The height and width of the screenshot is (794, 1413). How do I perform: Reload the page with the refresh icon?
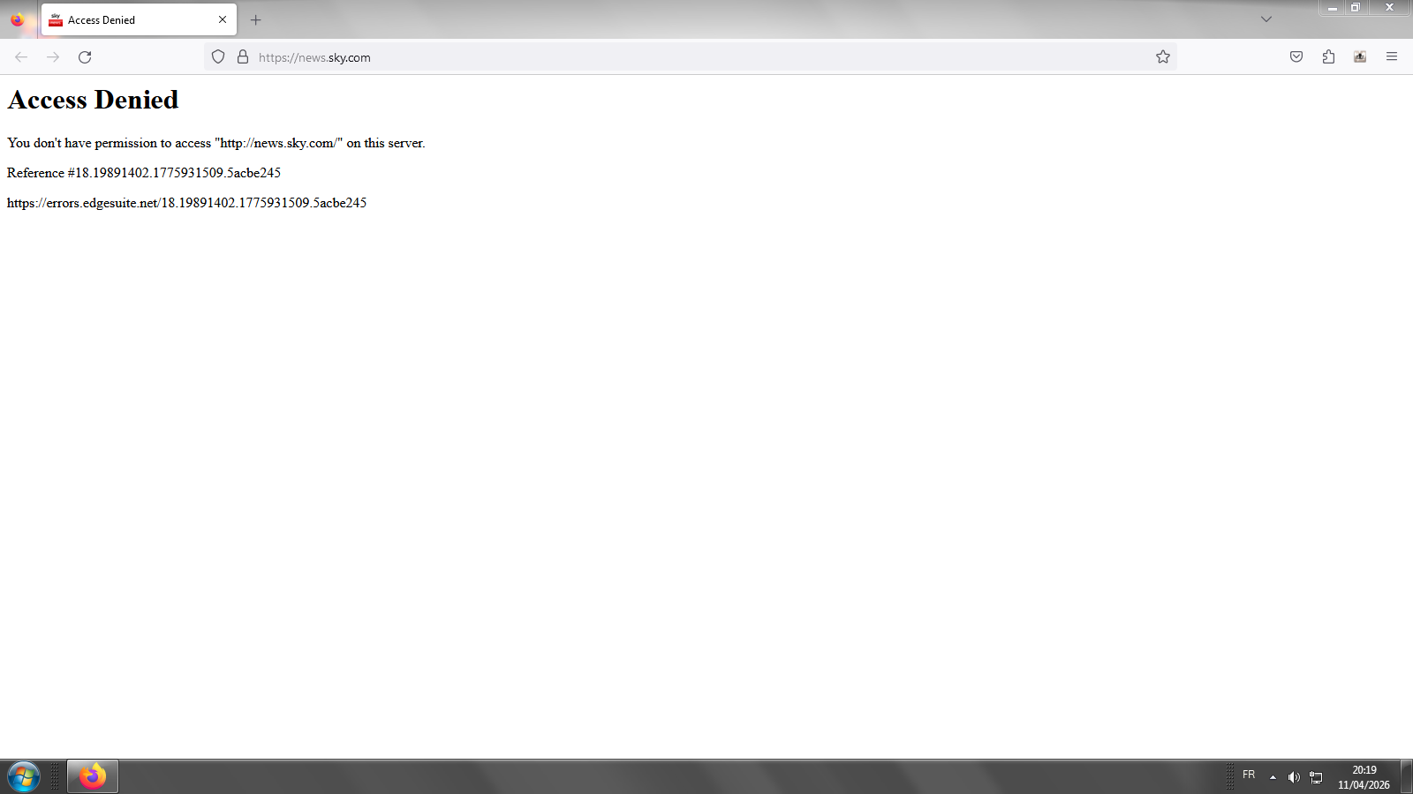click(85, 57)
